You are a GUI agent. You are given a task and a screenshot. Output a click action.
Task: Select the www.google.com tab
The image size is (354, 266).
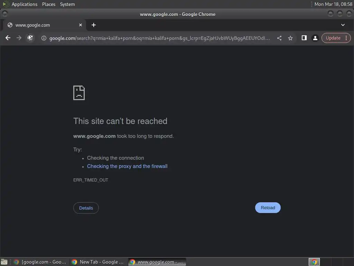[x=45, y=25]
